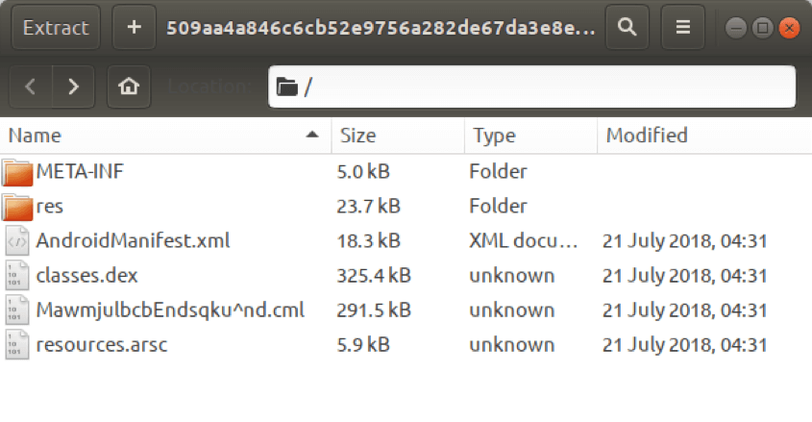Screen dimensions: 812x422
Task: Select the MawmjulbcbEndsqku^nd.cml file
Action: [x=169, y=310]
